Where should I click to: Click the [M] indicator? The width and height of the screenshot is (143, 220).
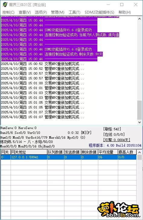pos(83,133)
